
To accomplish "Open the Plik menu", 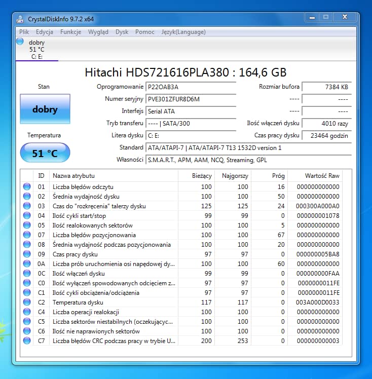I will pyautogui.click(x=24, y=32).
